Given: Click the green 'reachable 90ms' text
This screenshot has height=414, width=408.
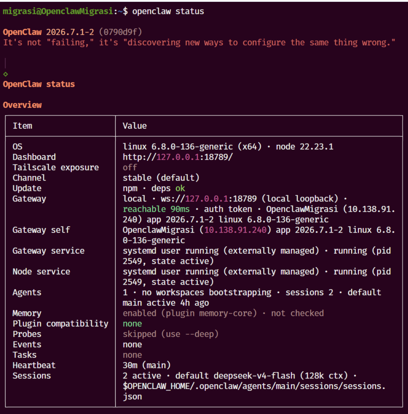Looking at the screenshot, I should tap(156, 209).
